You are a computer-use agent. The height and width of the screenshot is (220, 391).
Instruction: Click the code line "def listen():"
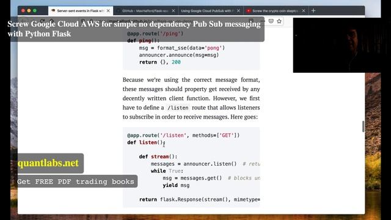point(146,142)
